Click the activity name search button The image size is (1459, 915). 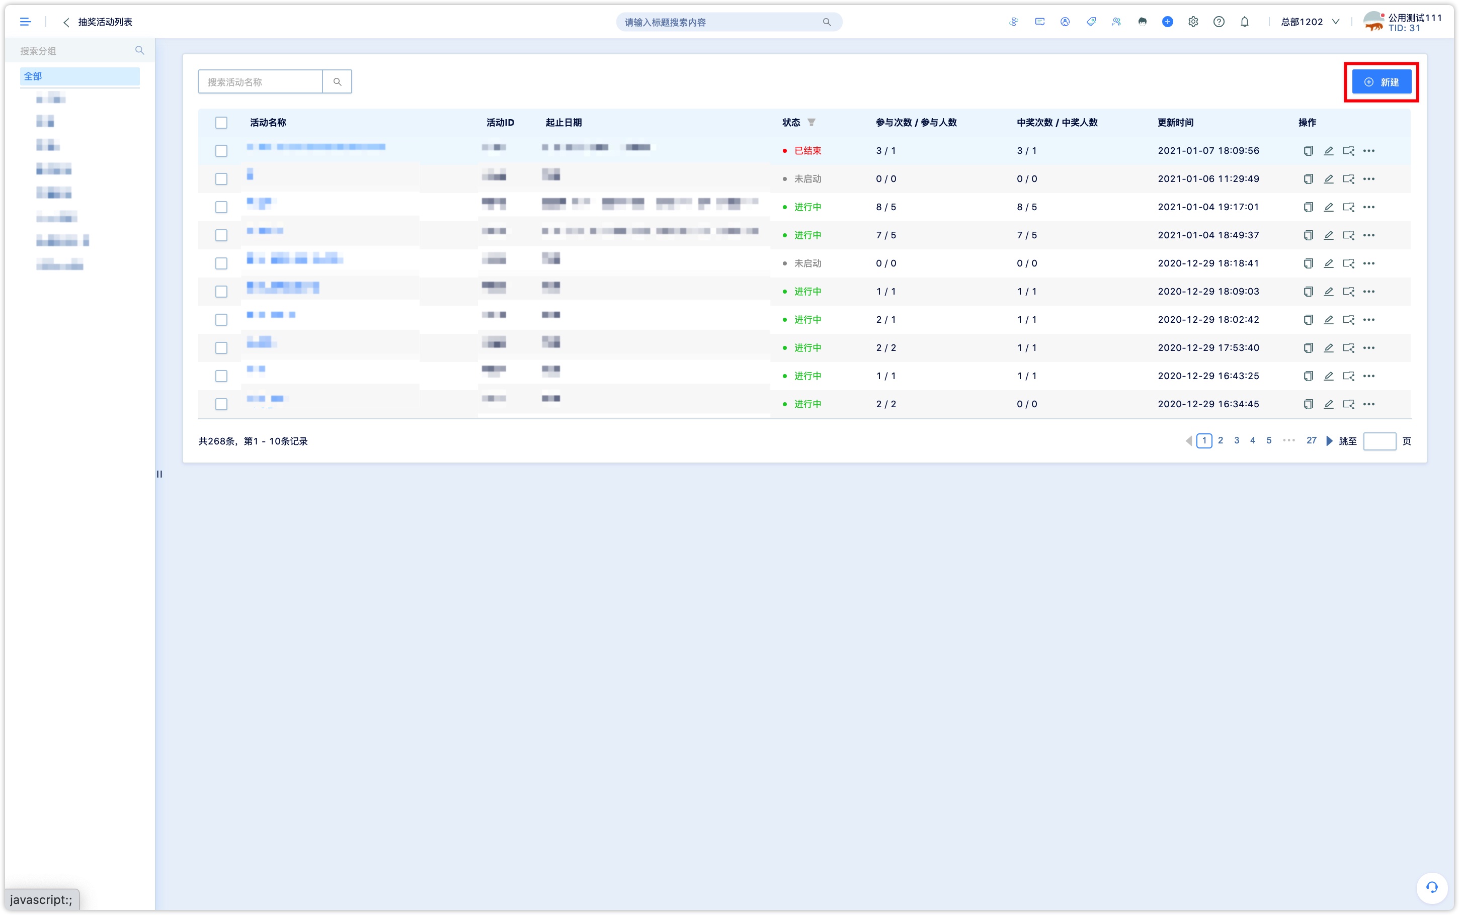tap(337, 81)
